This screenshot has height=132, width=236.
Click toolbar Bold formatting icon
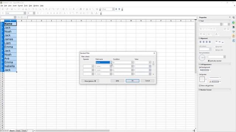point(38,13)
